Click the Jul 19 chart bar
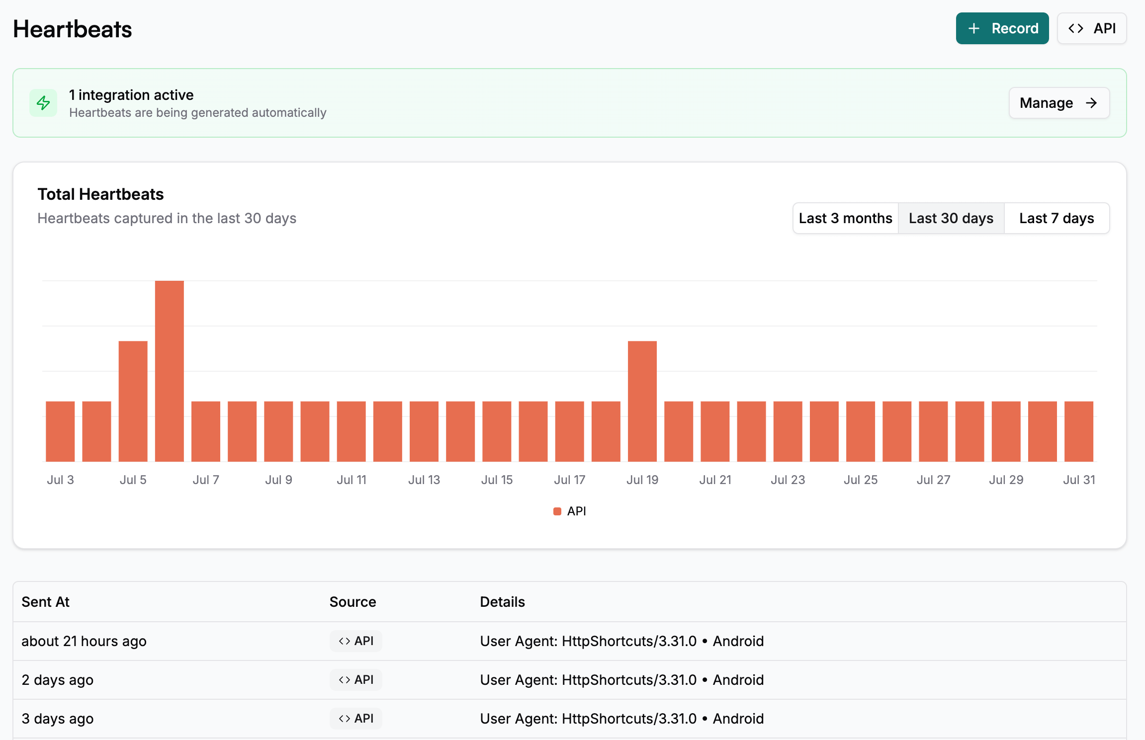 pos(642,402)
